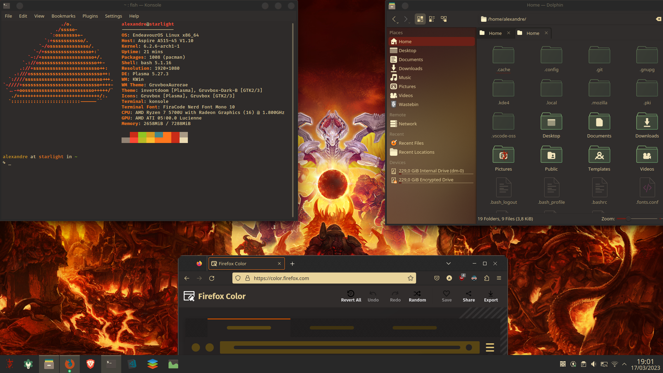This screenshot has width=663, height=373.
Task: Select the .bash_logout file icon
Action: [x=503, y=188]
